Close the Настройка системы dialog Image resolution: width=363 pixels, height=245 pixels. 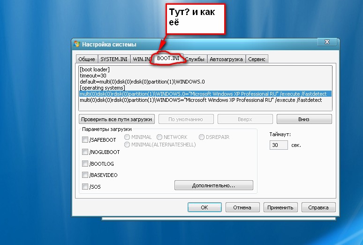point(327,42)
